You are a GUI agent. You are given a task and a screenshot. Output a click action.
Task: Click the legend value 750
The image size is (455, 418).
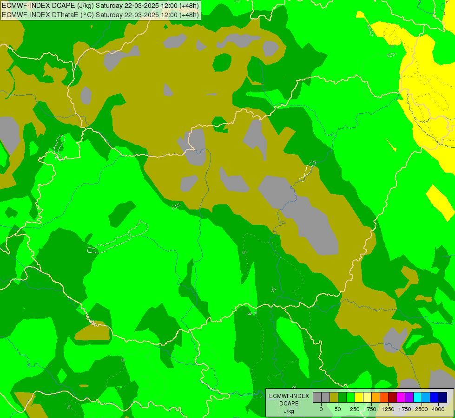click(x=371, y=409)
